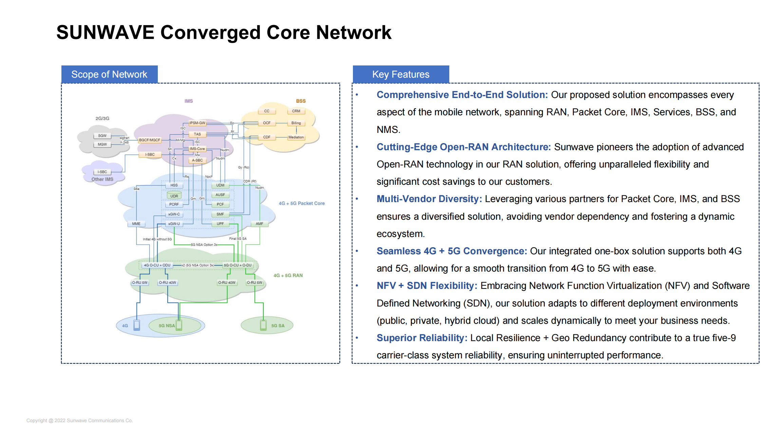772x434 pixels.
Task: Select the AMF node in the diagram
Action: coord(259,224)
